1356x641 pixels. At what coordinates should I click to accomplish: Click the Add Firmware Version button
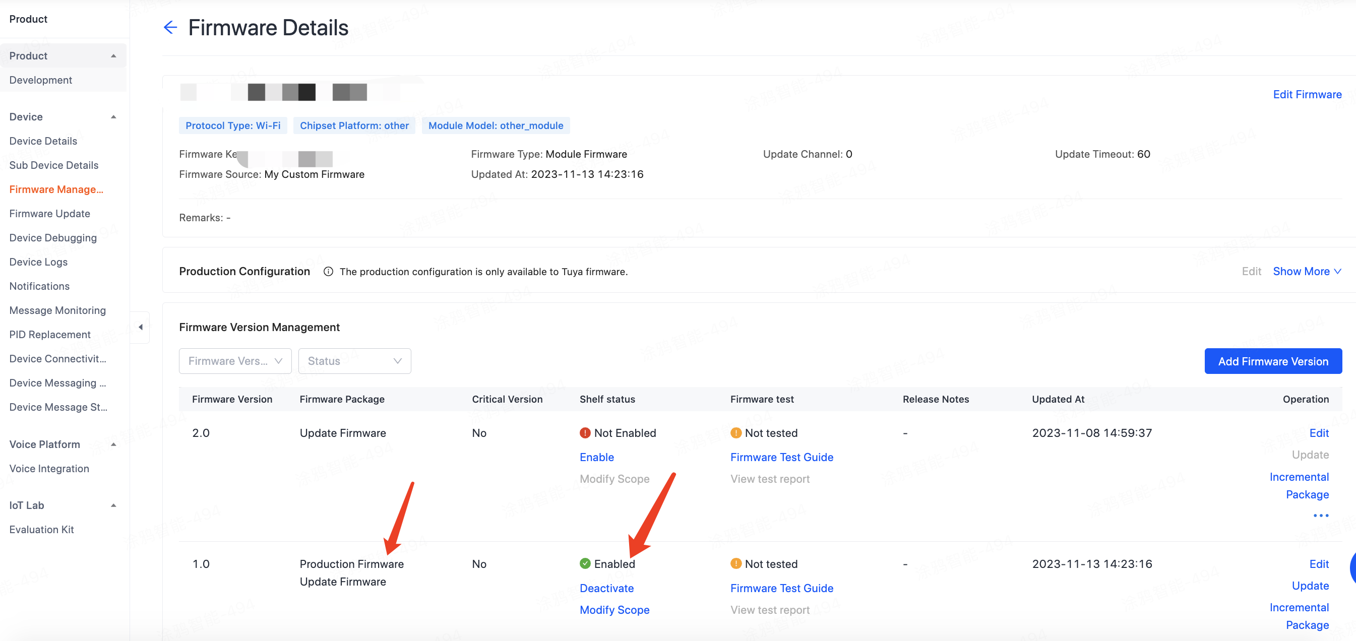pos(1272,361)
